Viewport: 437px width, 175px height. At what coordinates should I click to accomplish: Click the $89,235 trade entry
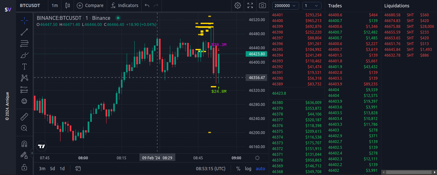(353, 84)
